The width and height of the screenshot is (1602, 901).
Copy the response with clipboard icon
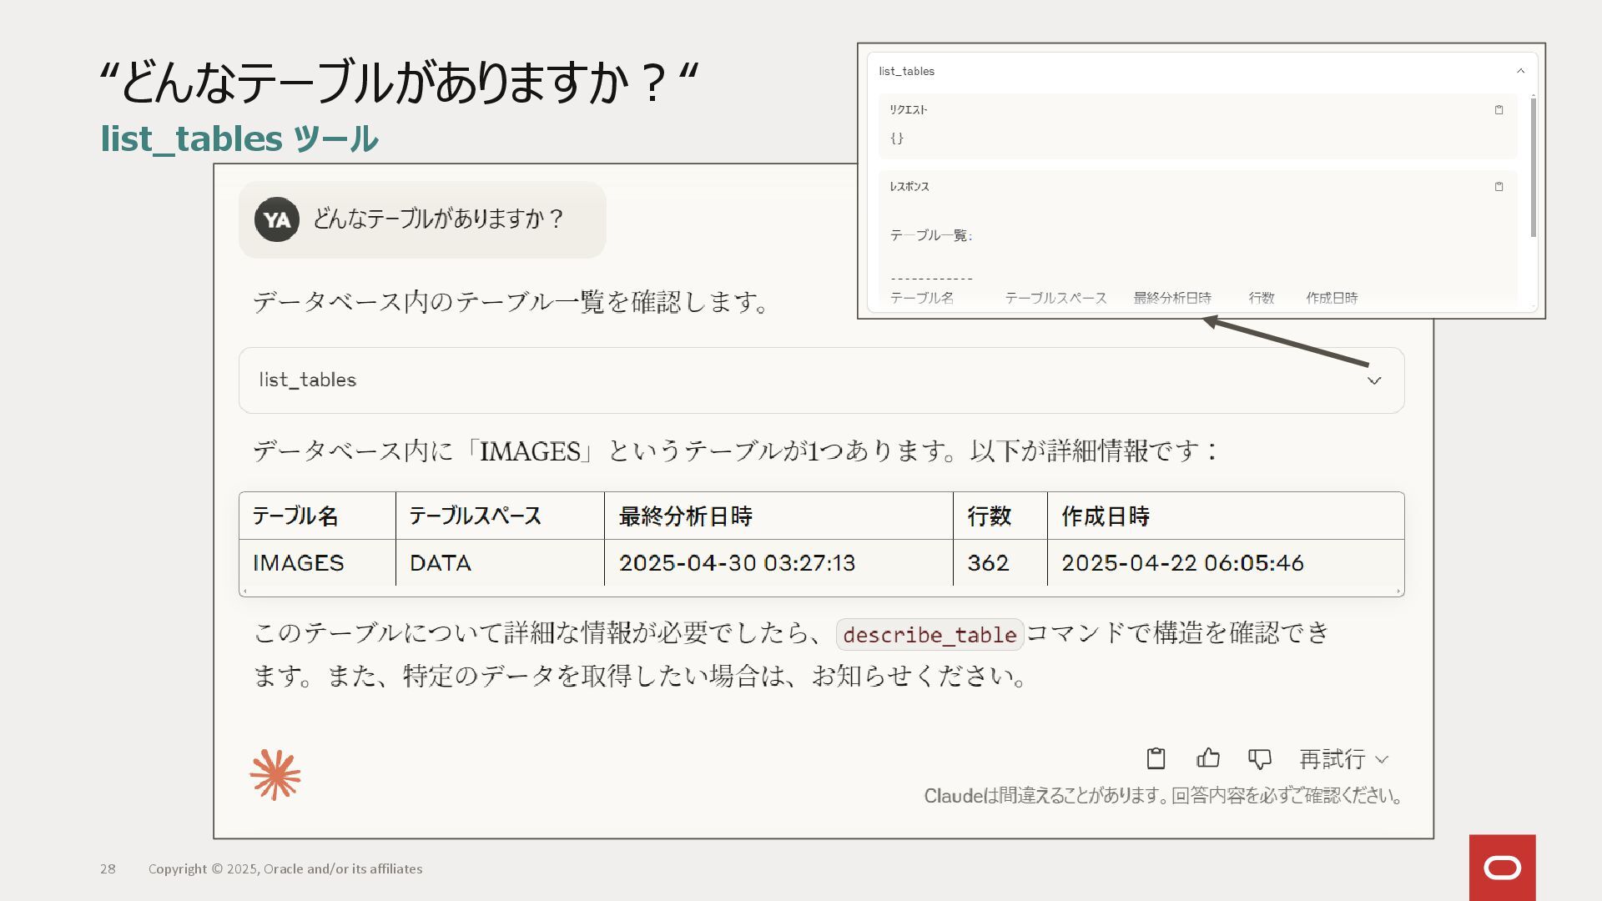coord(1156,758)
